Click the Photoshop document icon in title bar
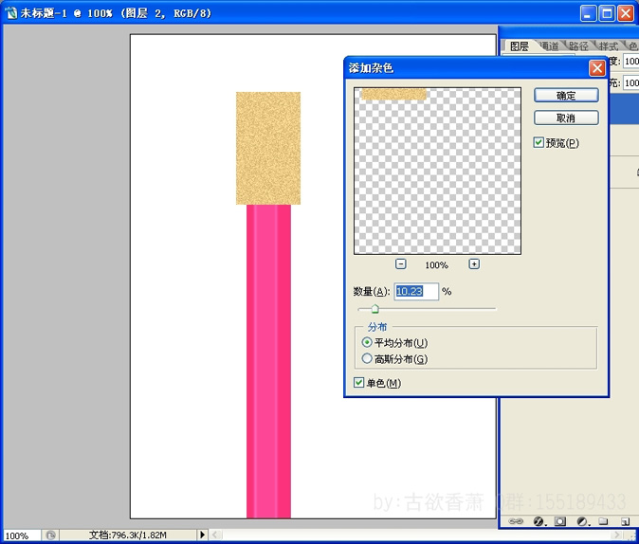639x544 pixels. coord(11,13)
